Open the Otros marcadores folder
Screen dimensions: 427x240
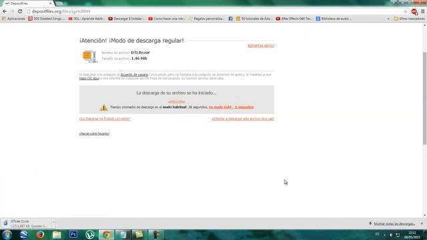coord(409,19)
